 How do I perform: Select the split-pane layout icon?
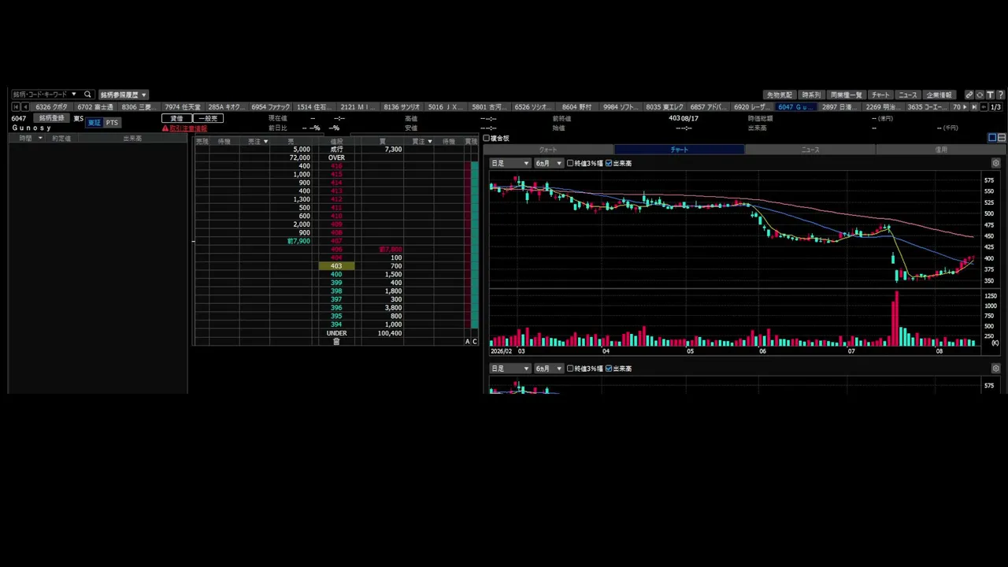[x=1002, y=138]
